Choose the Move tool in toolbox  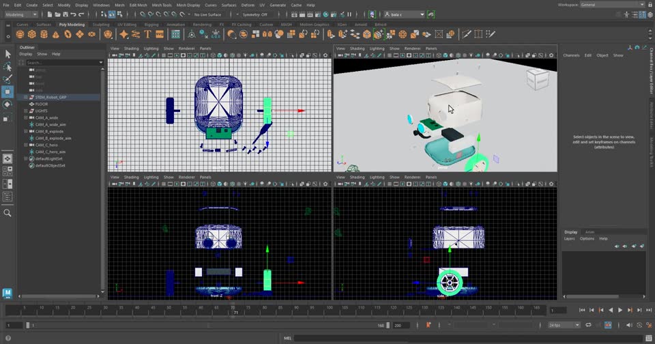pos(8,91)
